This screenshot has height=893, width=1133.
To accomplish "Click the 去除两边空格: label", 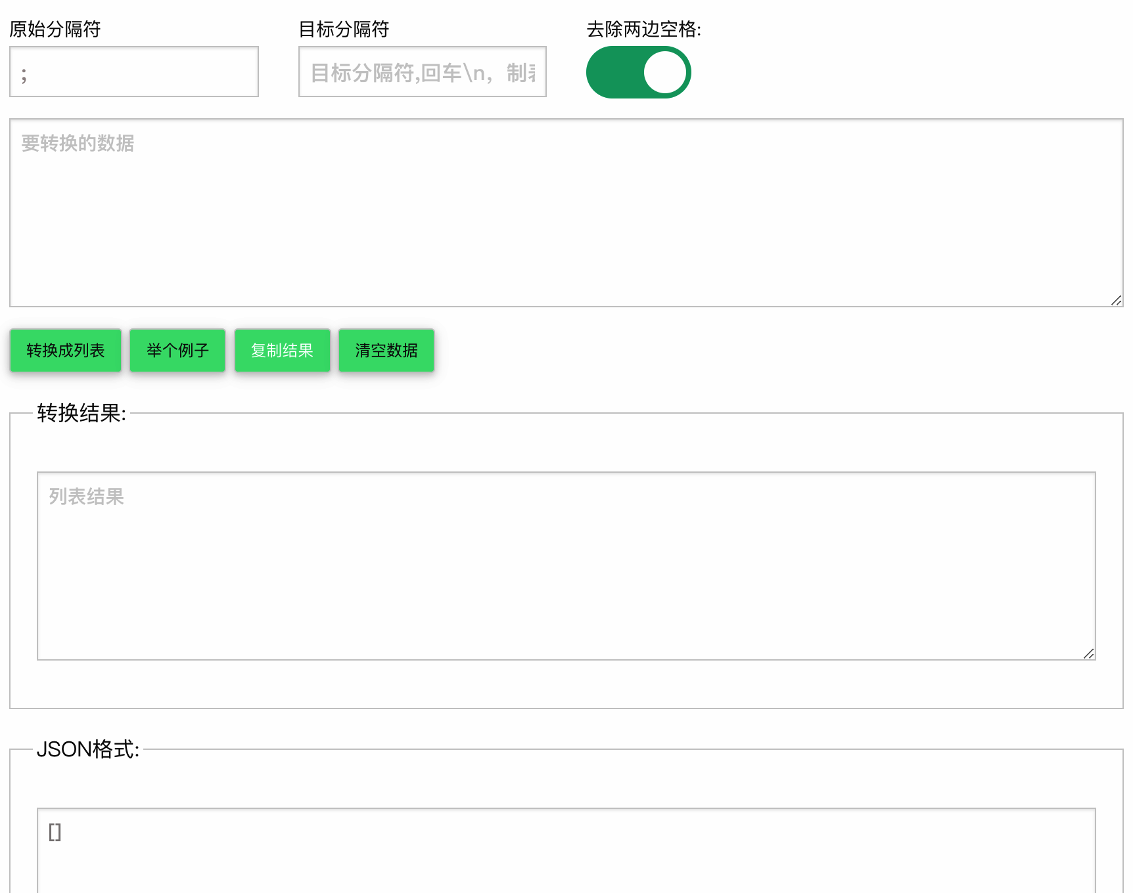I will click(x=644, y=29).
